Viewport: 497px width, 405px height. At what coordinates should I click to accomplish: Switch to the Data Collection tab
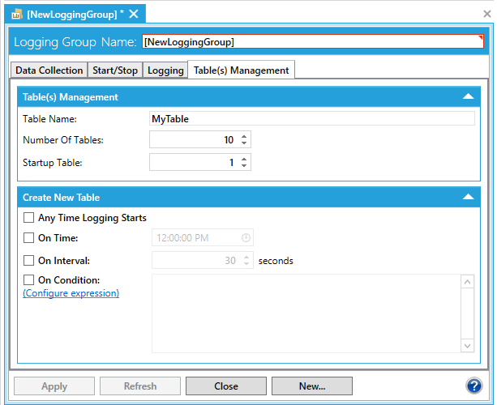click(49, 70)
